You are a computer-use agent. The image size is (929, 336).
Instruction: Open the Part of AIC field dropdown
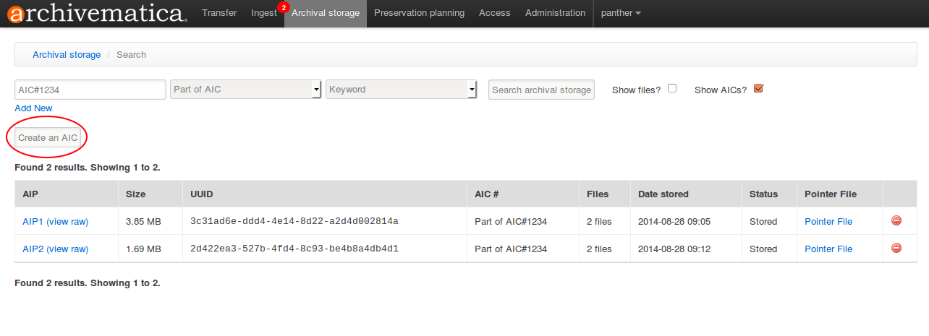pos(245,90)
